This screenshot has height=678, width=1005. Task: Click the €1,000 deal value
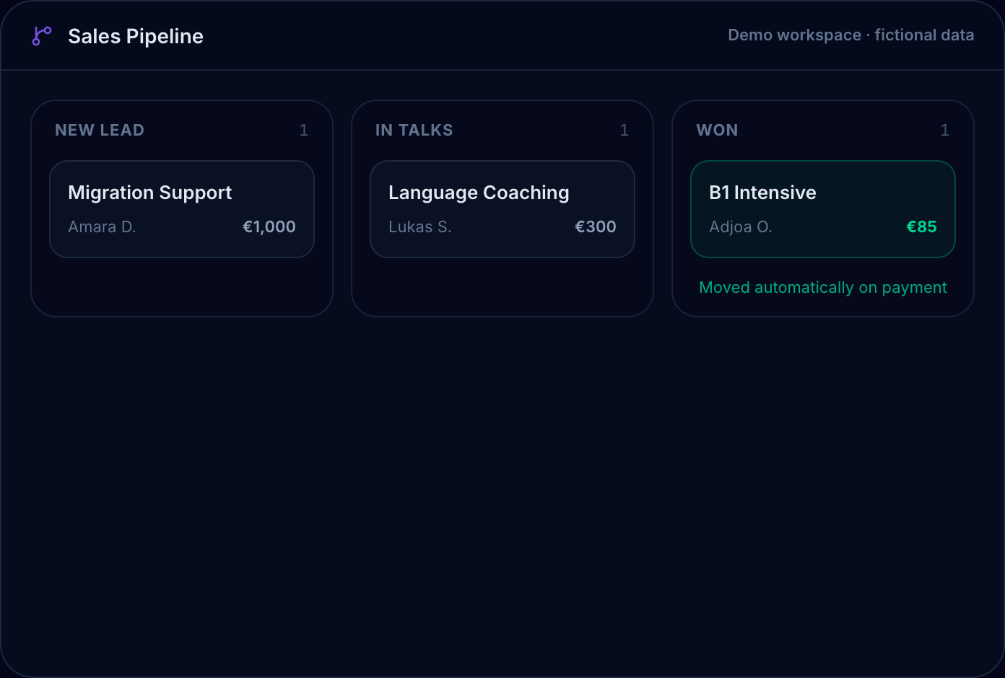coord(269,226)
